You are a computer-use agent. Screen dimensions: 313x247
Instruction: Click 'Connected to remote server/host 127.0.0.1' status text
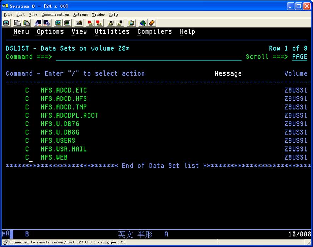click(67, 242)
